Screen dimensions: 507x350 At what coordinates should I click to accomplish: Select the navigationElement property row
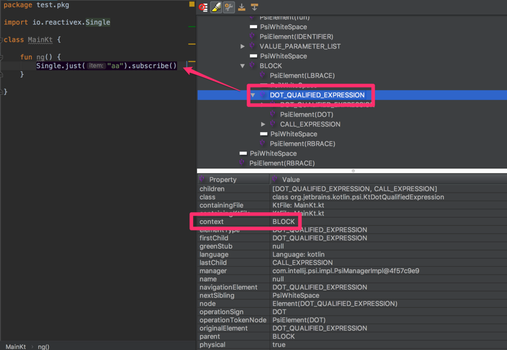[352, 287]
